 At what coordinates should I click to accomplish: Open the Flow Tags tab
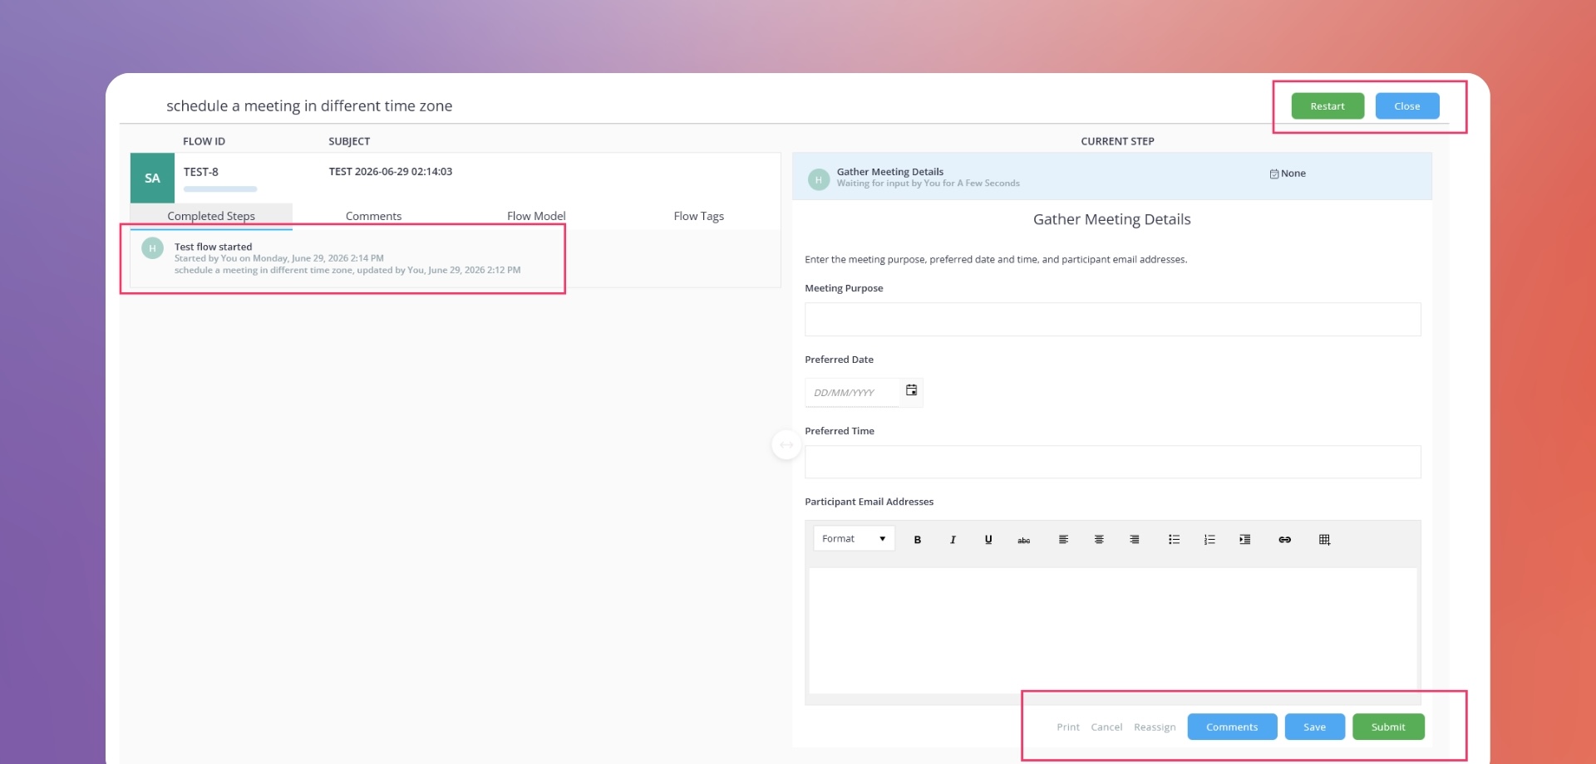(698, 216)
